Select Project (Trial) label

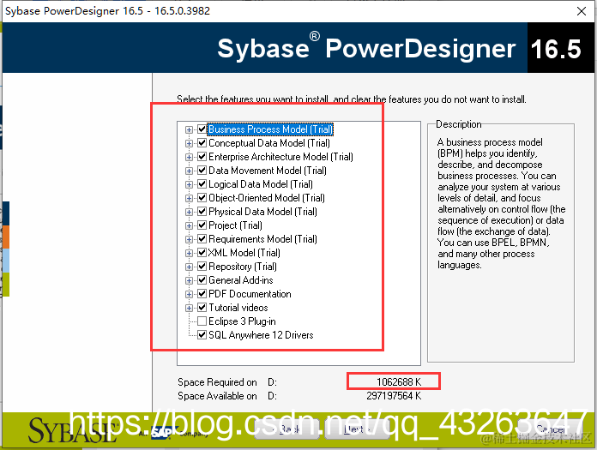[235, 225]
